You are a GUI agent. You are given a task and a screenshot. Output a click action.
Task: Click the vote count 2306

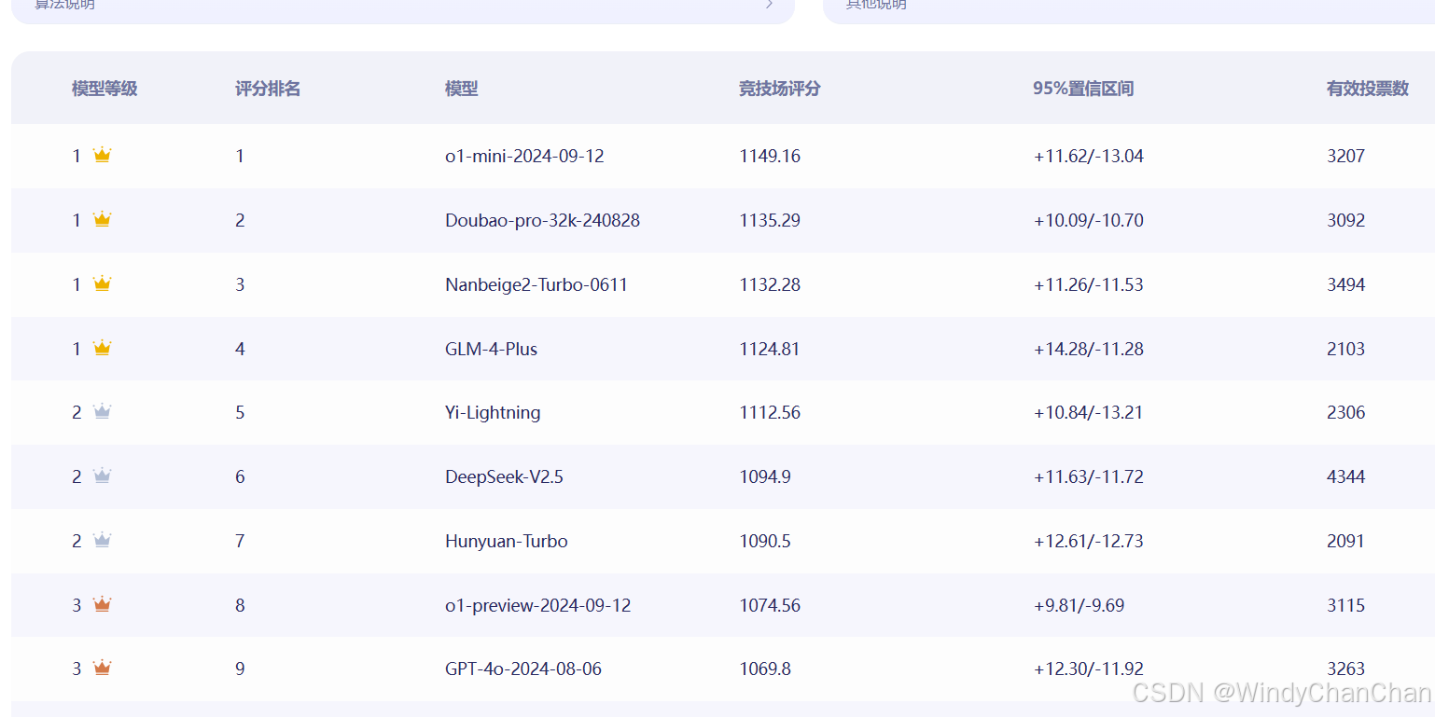click(x=1346, y=412)
